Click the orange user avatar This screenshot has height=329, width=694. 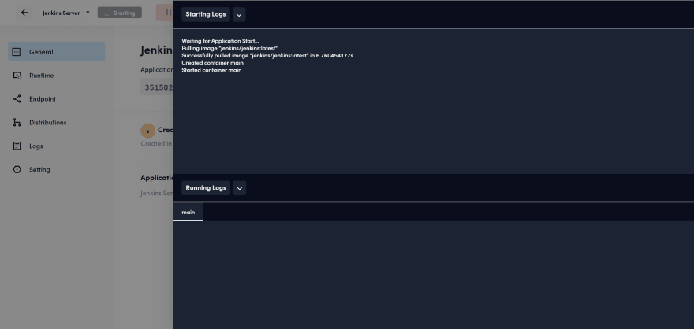[x=147, y=131]
